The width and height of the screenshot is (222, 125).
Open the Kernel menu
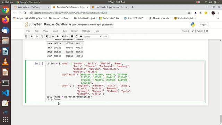pyautogui.click(x=74, y=31)
